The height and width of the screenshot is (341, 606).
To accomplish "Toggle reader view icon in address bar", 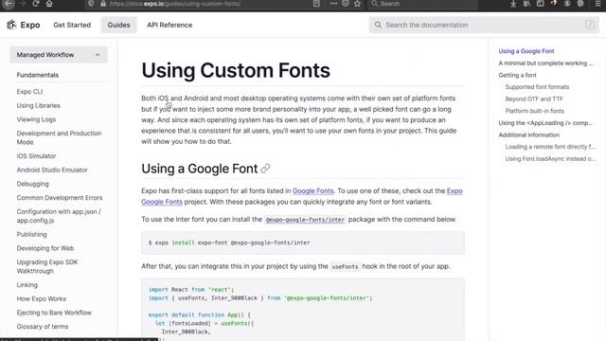I will pos(316,4).
